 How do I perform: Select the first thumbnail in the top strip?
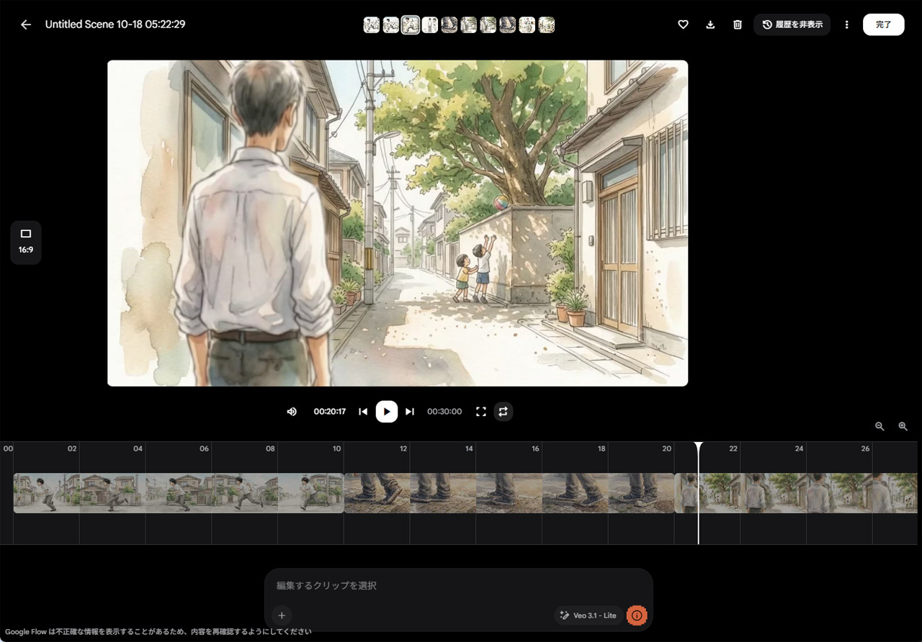click(372, 25)
